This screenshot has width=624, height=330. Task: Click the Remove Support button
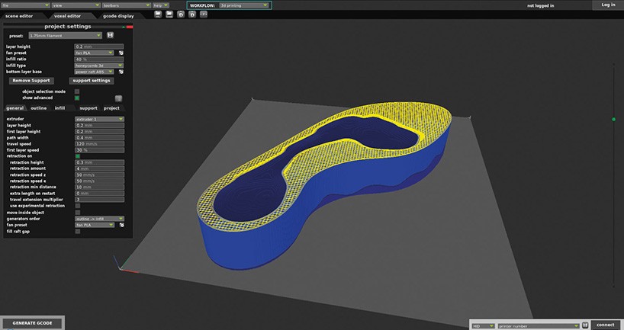tap(31, 80)
